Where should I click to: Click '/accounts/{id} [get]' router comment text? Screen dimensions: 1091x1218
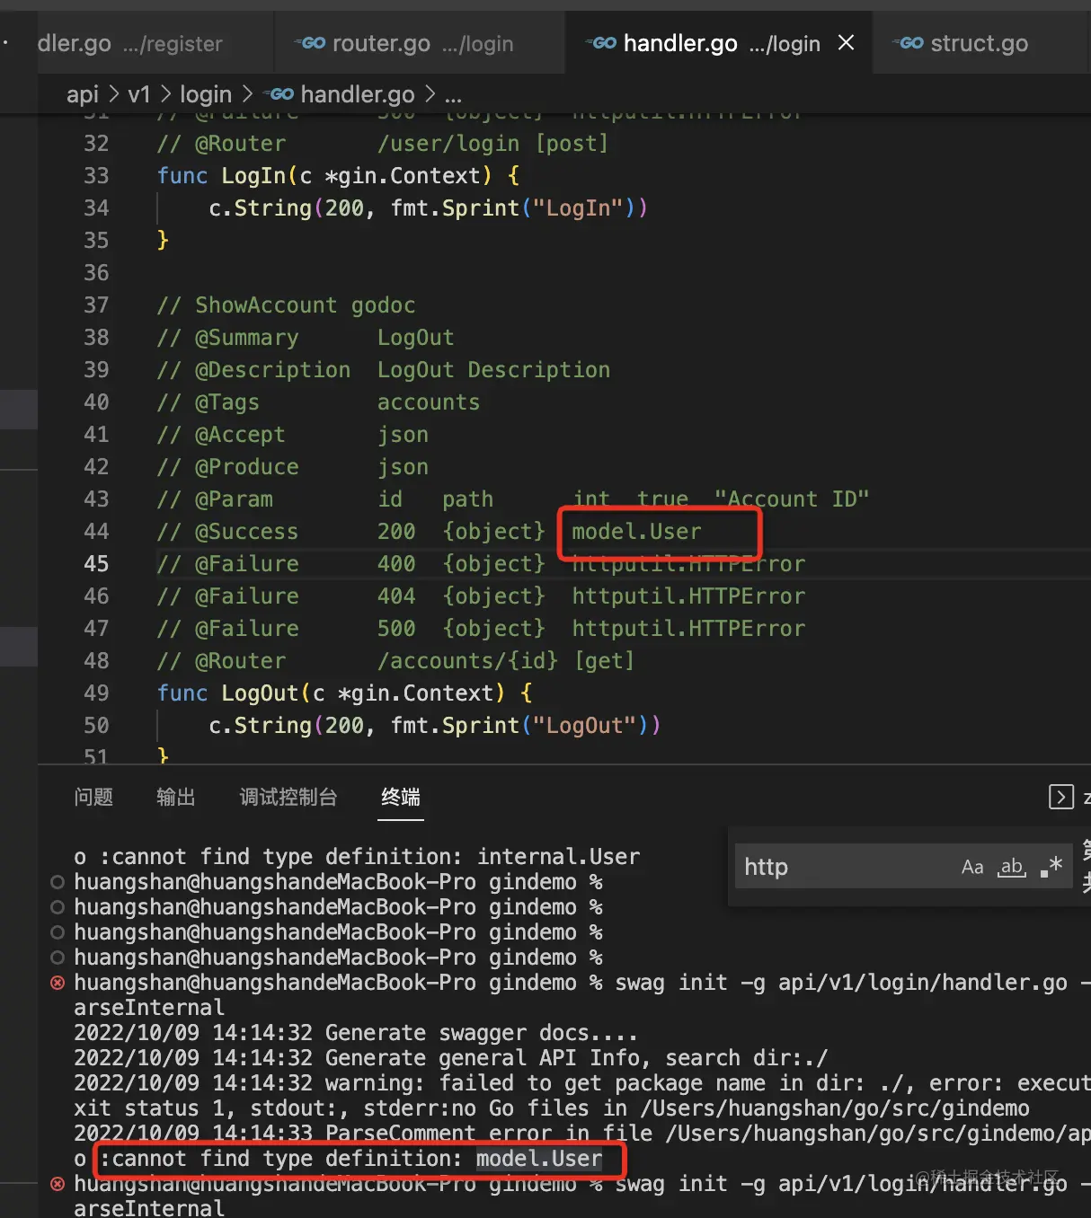coord(506,661)
